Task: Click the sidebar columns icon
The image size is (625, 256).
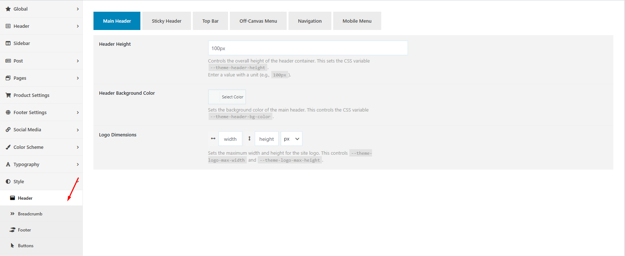Action: [8, 43]
